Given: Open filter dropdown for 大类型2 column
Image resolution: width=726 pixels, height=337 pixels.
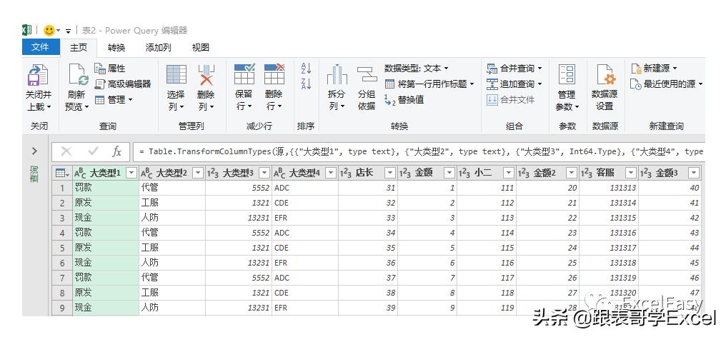Looking at the screenshot, I should coord(198,173).
